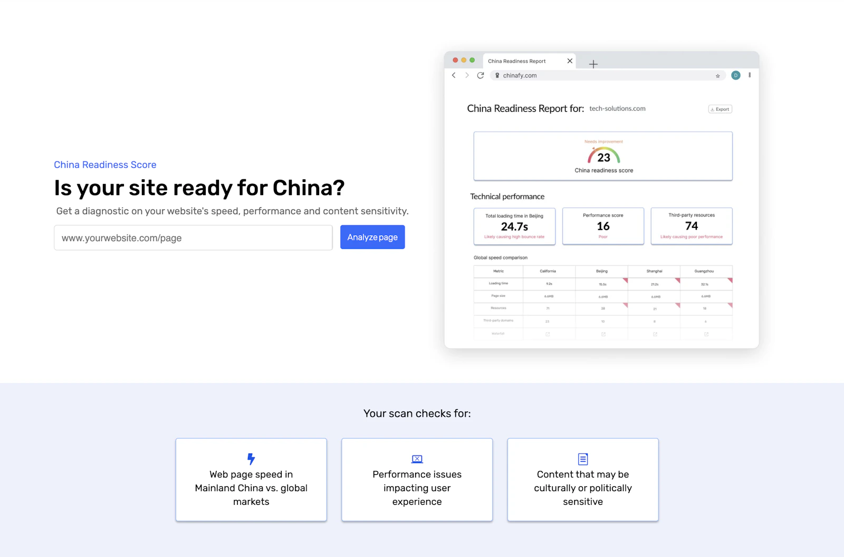This screenshot has width=844, height=557.
Task: Click the lock icon beside chinafy.com
Action: 497,75
